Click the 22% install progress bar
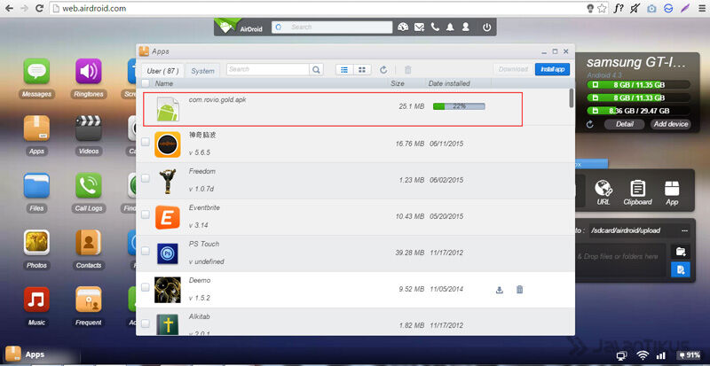The width and height of the screenshot is (710, 366). click(x=459, y=106)
